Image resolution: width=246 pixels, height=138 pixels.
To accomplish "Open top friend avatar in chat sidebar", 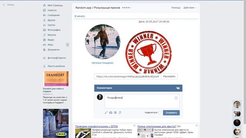I will [x=237, y=105].
